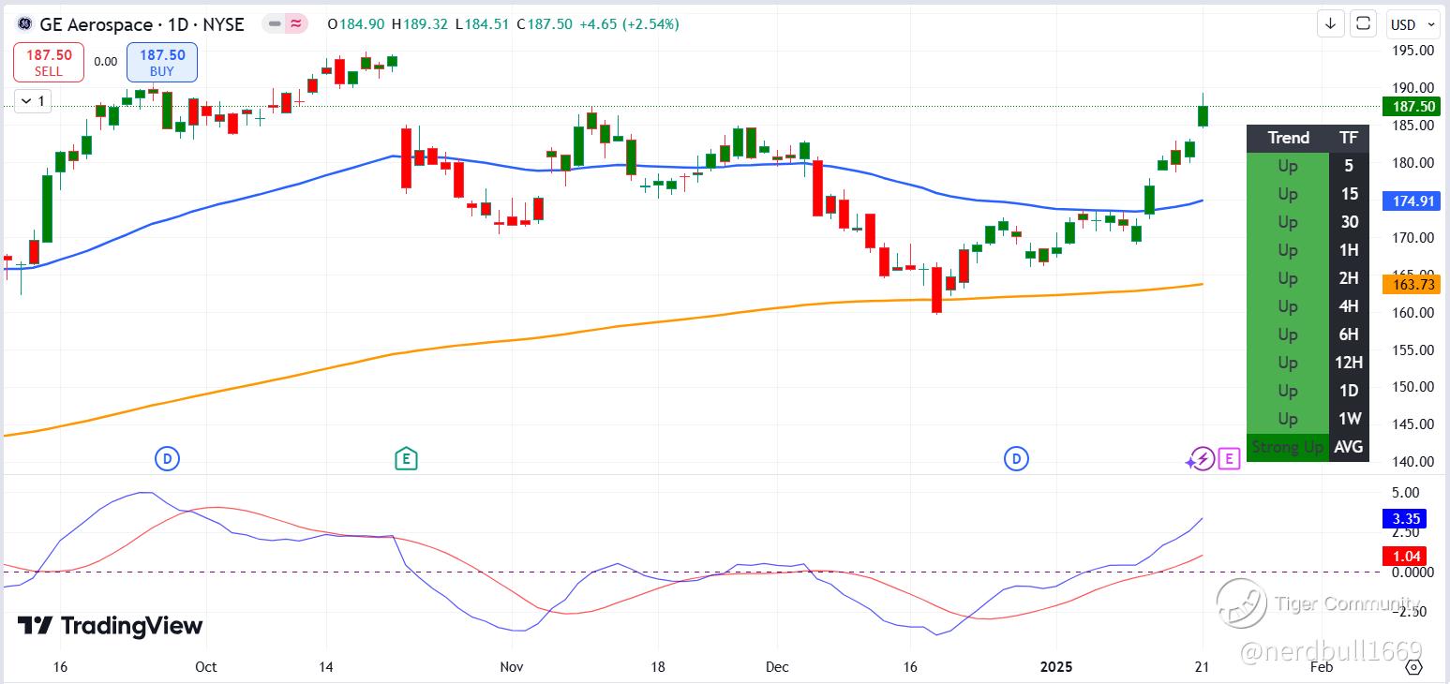Click the blue D dividend marker near January
The image size is (1450, 684).
(1016, 459)
